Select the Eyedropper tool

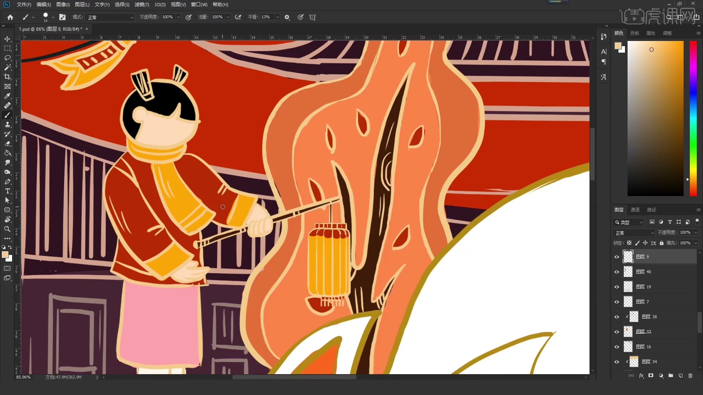(7, 96)
